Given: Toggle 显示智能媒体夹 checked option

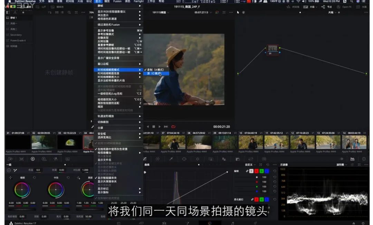Looking at the screenshot, I should tap(107, 178).
